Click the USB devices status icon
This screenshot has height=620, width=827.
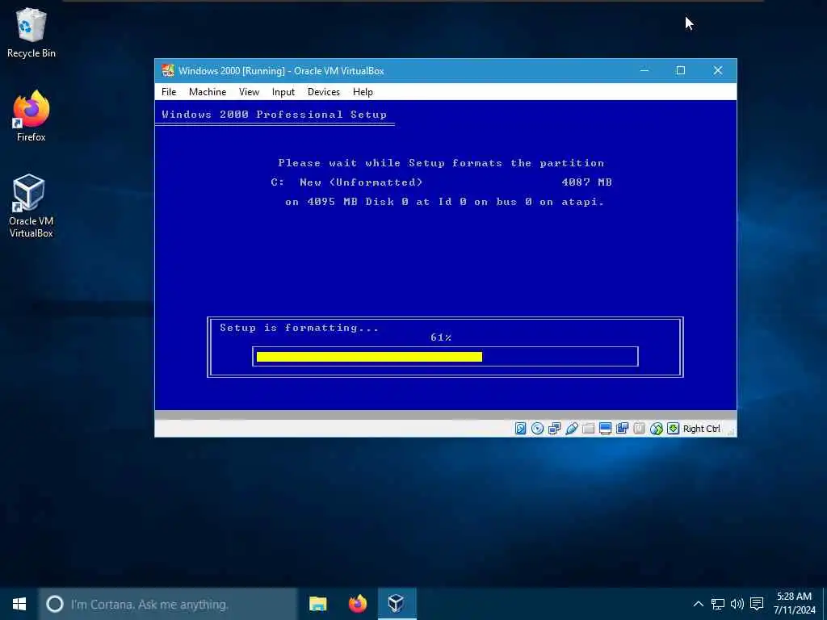point(571,429)
